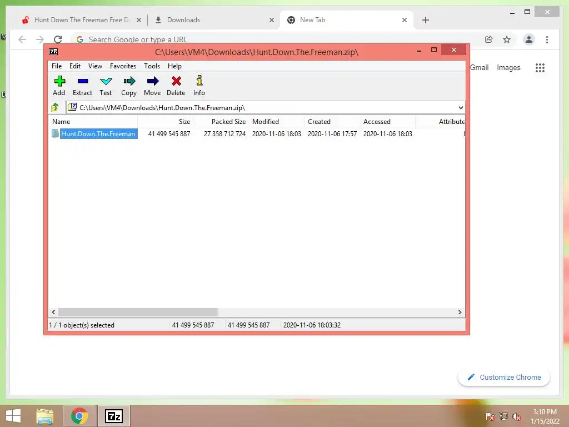Open the Tools menu

152,66
